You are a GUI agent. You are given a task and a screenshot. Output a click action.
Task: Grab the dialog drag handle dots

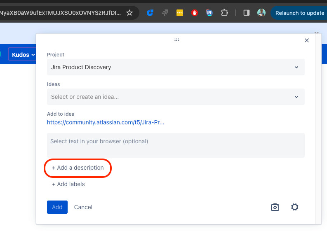pos(176,40)
